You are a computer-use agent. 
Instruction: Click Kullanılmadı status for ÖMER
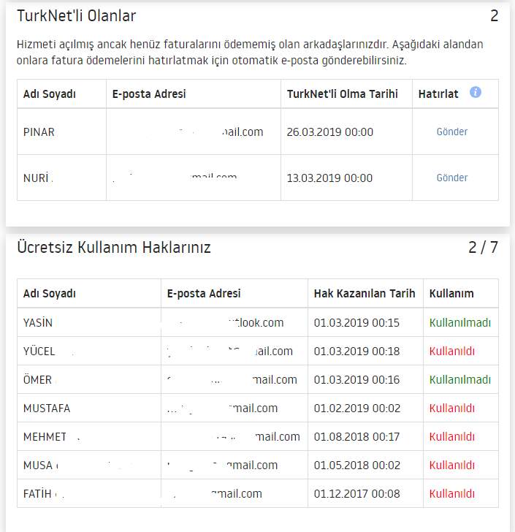point(460,380)
